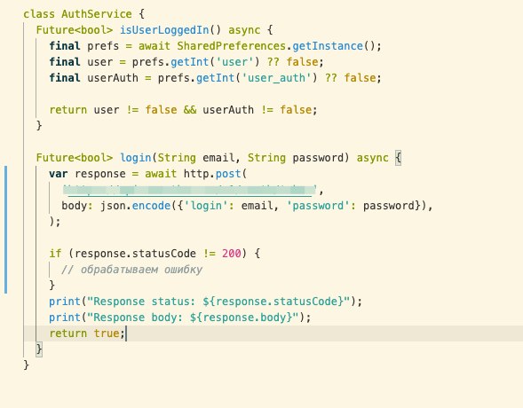523x408 pixels.
Task: Click the getInstance call
Action: (x=328, y=46)
